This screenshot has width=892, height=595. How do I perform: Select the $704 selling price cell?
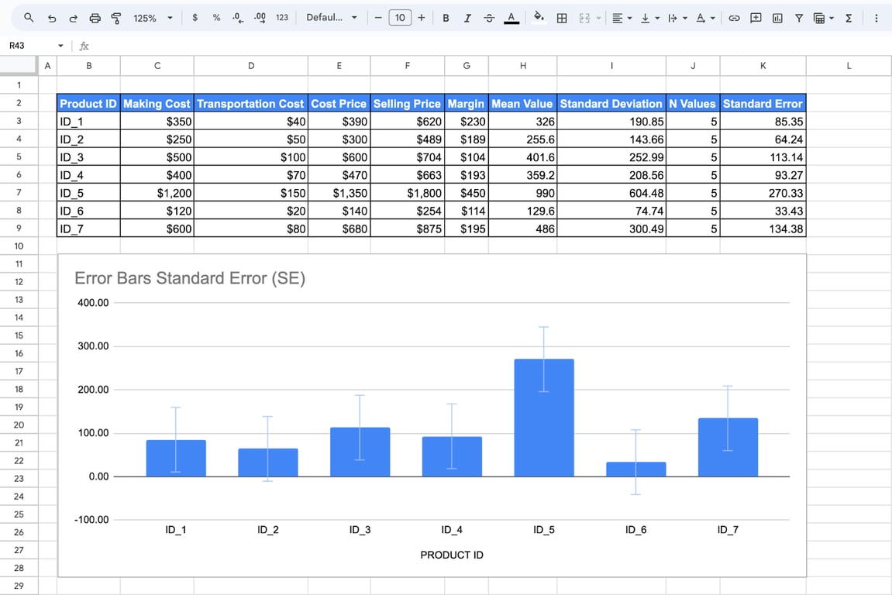(x=408, y=157)
